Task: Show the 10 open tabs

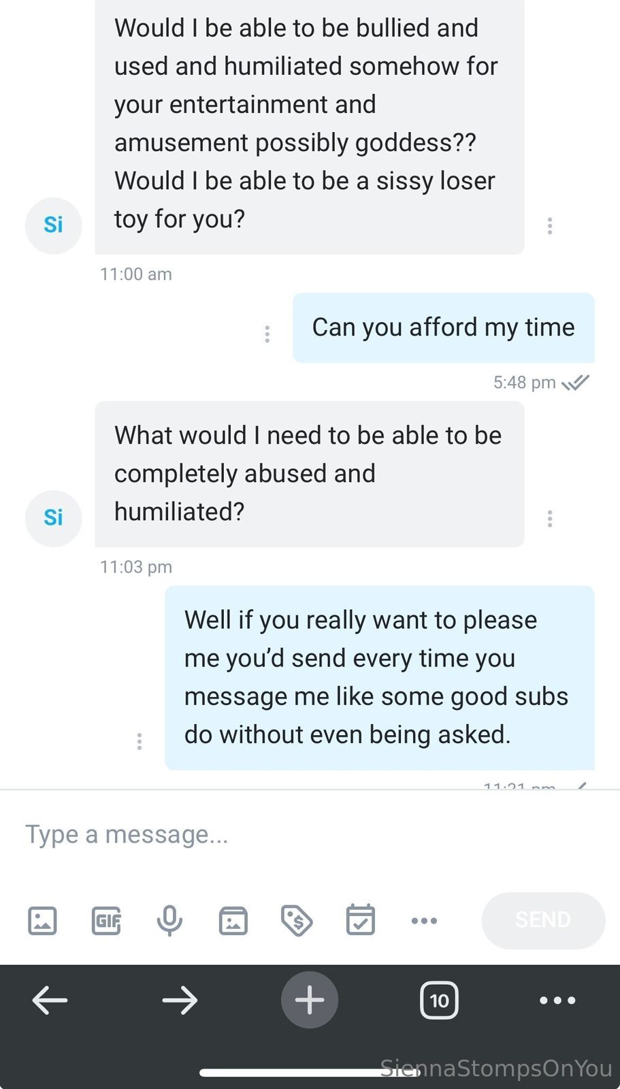Action: tap(439, 1001)
